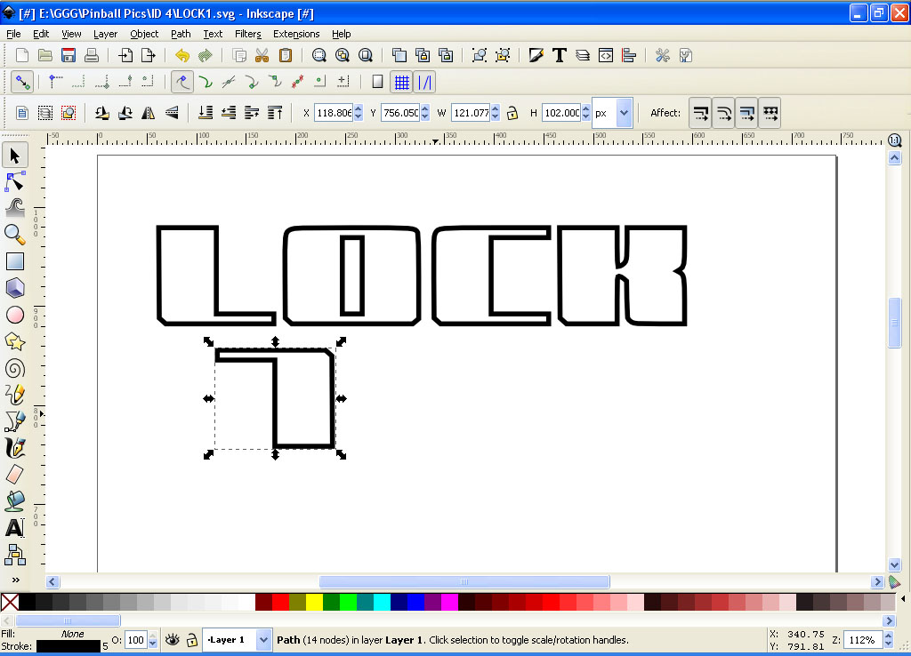Open XML editor toolbar icon
The width and height of the screenshot is (911, 656).
coord(606,55)
